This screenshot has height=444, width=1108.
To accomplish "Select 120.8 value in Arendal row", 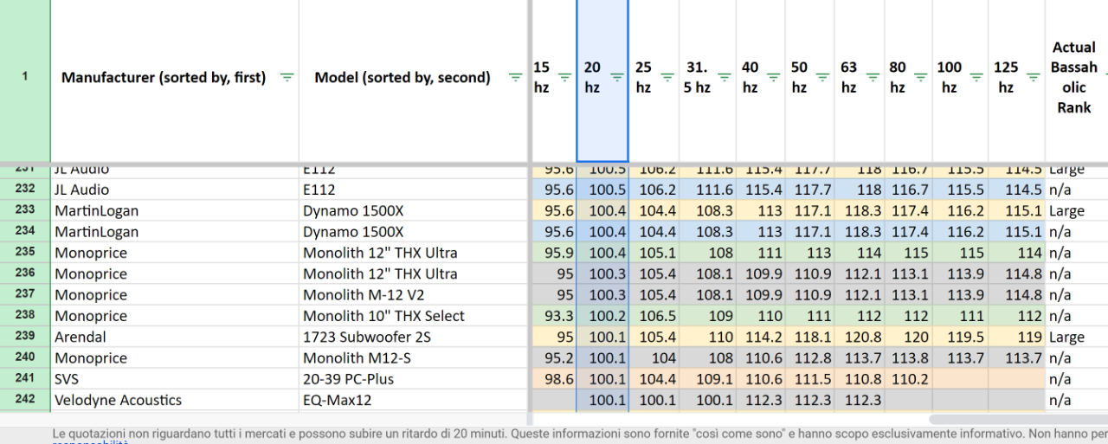I will click(x=860, y=337).
